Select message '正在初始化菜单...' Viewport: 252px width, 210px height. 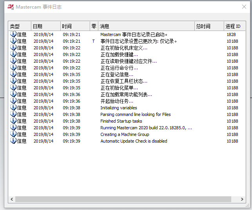pyautogui.click(x=119, y=88)
